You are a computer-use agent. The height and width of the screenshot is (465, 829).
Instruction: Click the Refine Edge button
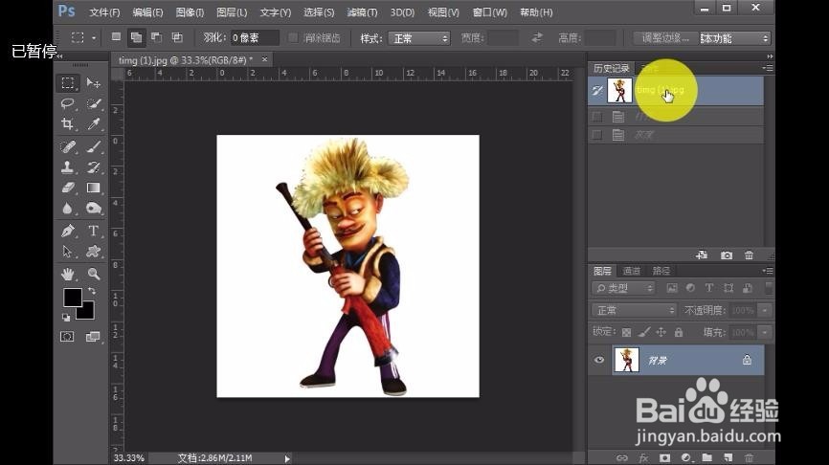click(665, 38)
